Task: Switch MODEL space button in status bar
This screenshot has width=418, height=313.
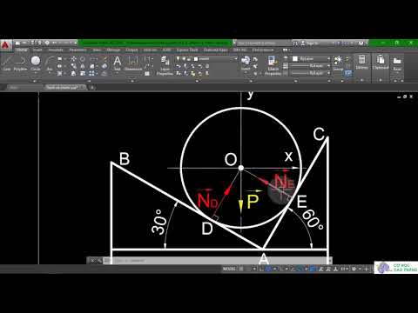Action: (229, 269)
